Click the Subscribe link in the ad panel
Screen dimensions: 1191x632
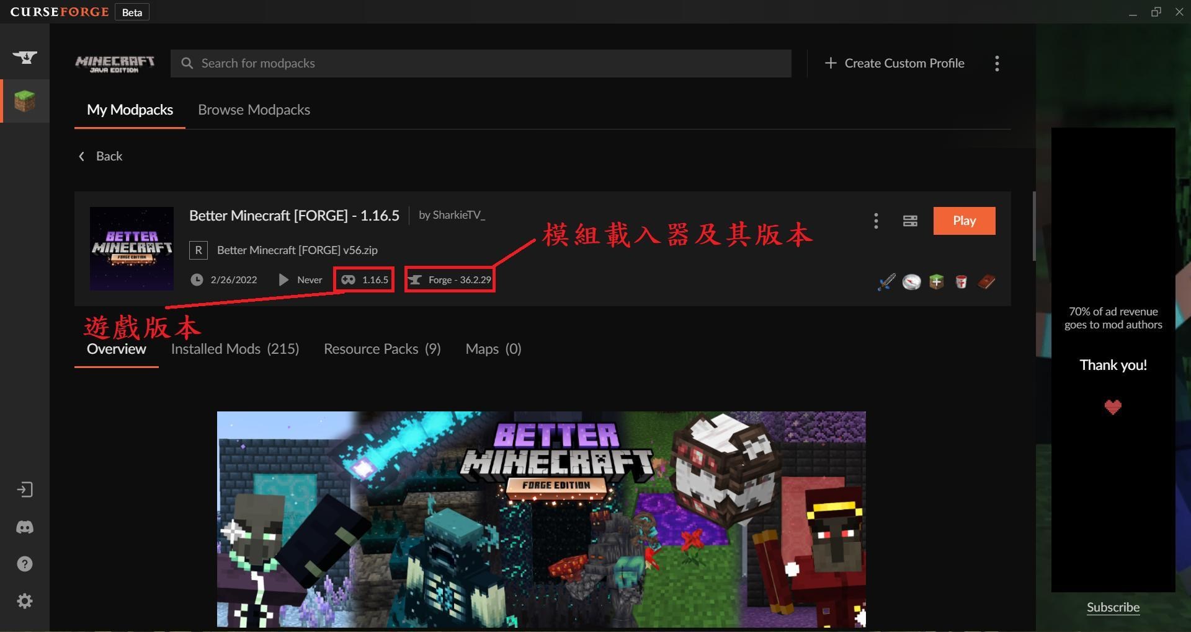point(1112,607)
